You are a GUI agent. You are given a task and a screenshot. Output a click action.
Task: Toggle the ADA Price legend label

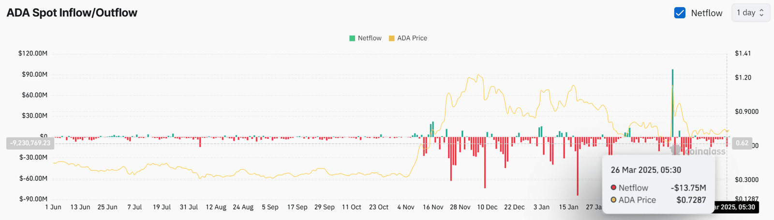click(412, 38)
